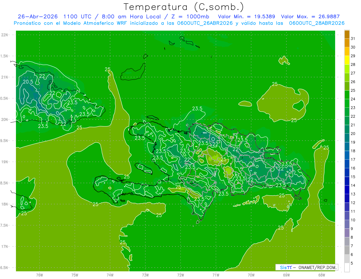Click the 26-Abr-2026 date text
The height and width of the screenshot is (279, 361).
point(38,17)
